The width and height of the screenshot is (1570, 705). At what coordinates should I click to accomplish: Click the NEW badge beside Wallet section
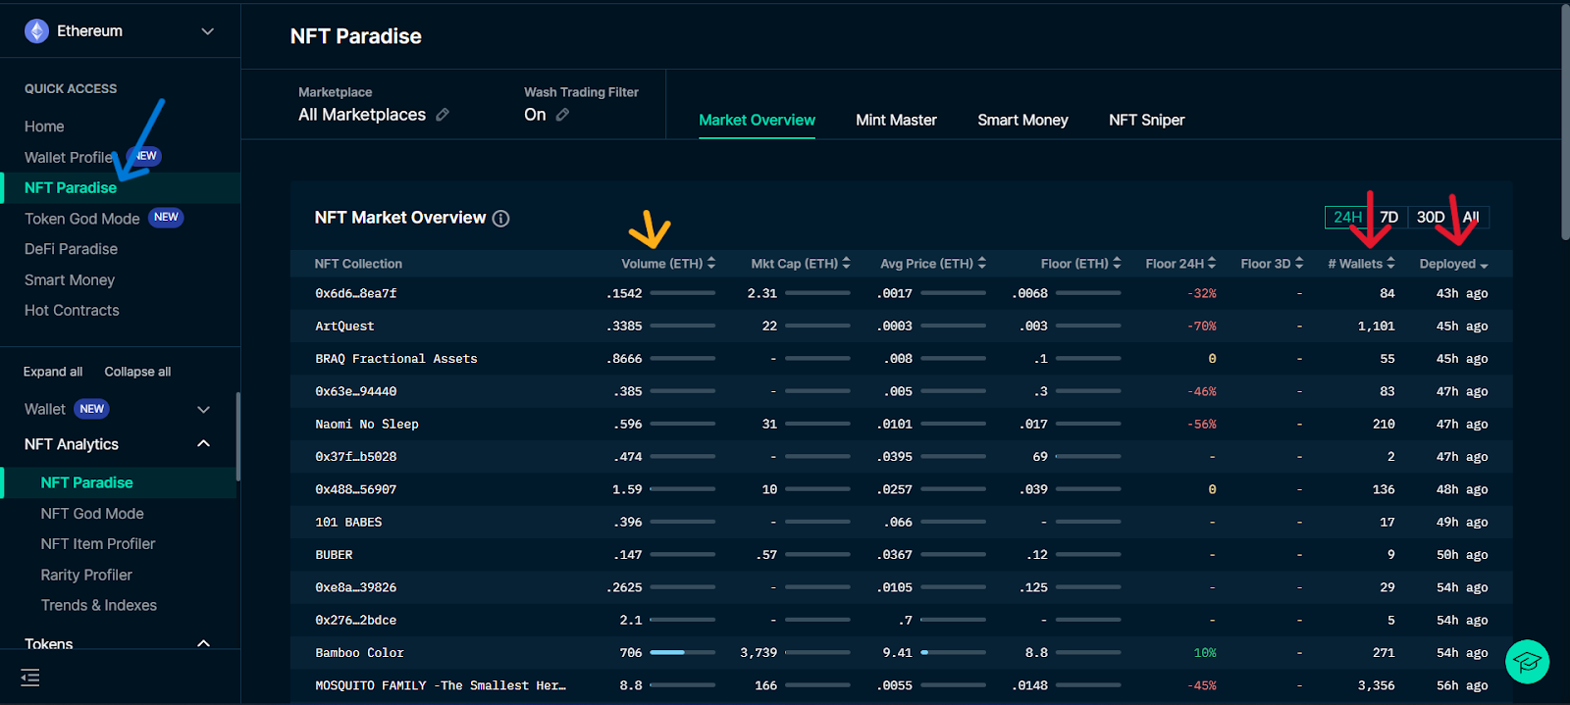pyautogui.click(x=91, y=409)
